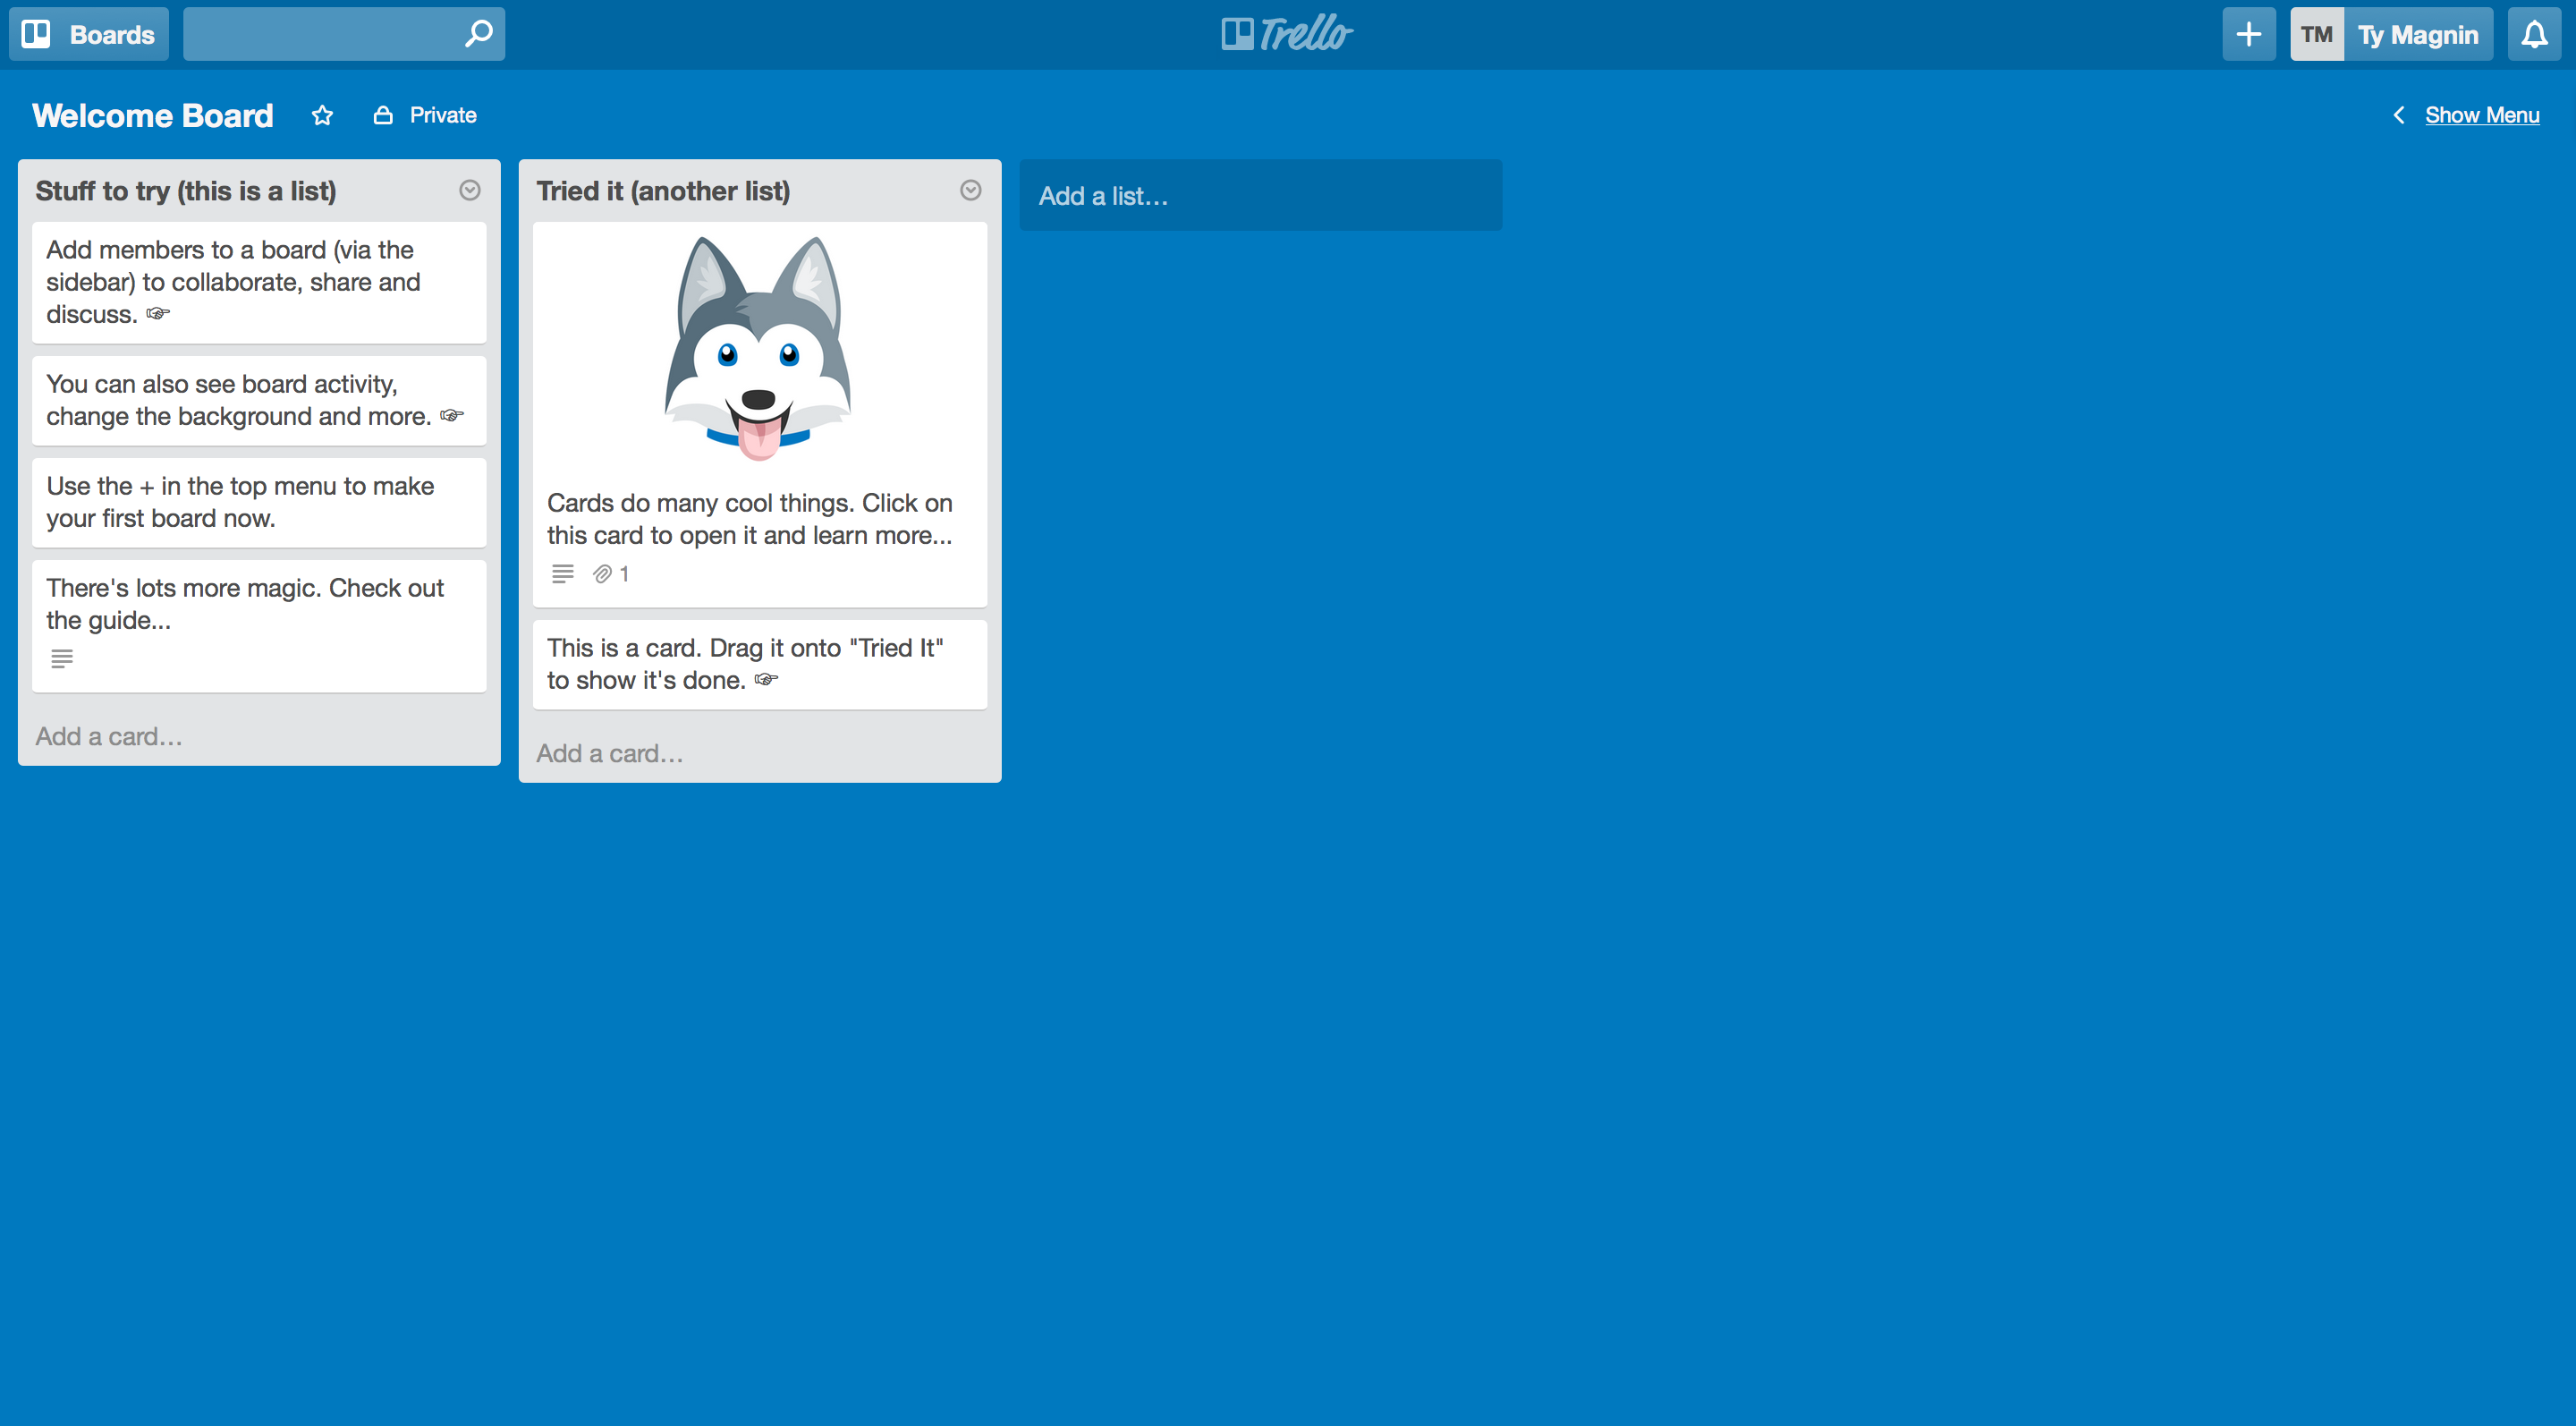Open This is a card Drag it card
The width and height of the screenshot is (2576, 1426).
(x=759, y=664)
